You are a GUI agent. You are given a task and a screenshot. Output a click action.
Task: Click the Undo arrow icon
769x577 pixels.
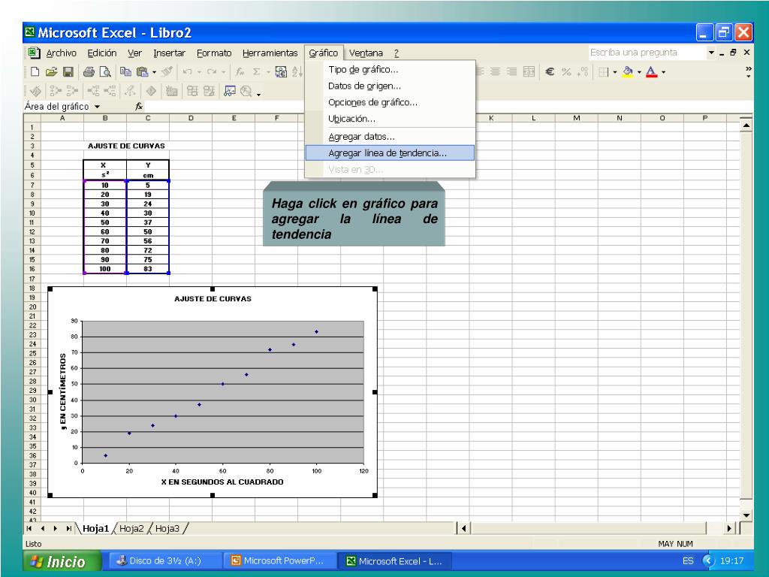coord(187,72)
